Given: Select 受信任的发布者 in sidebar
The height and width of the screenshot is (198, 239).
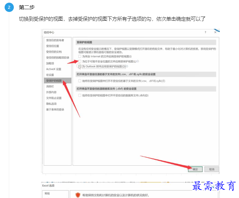Looking at the screenshot, I should click(x=55, y=40).
